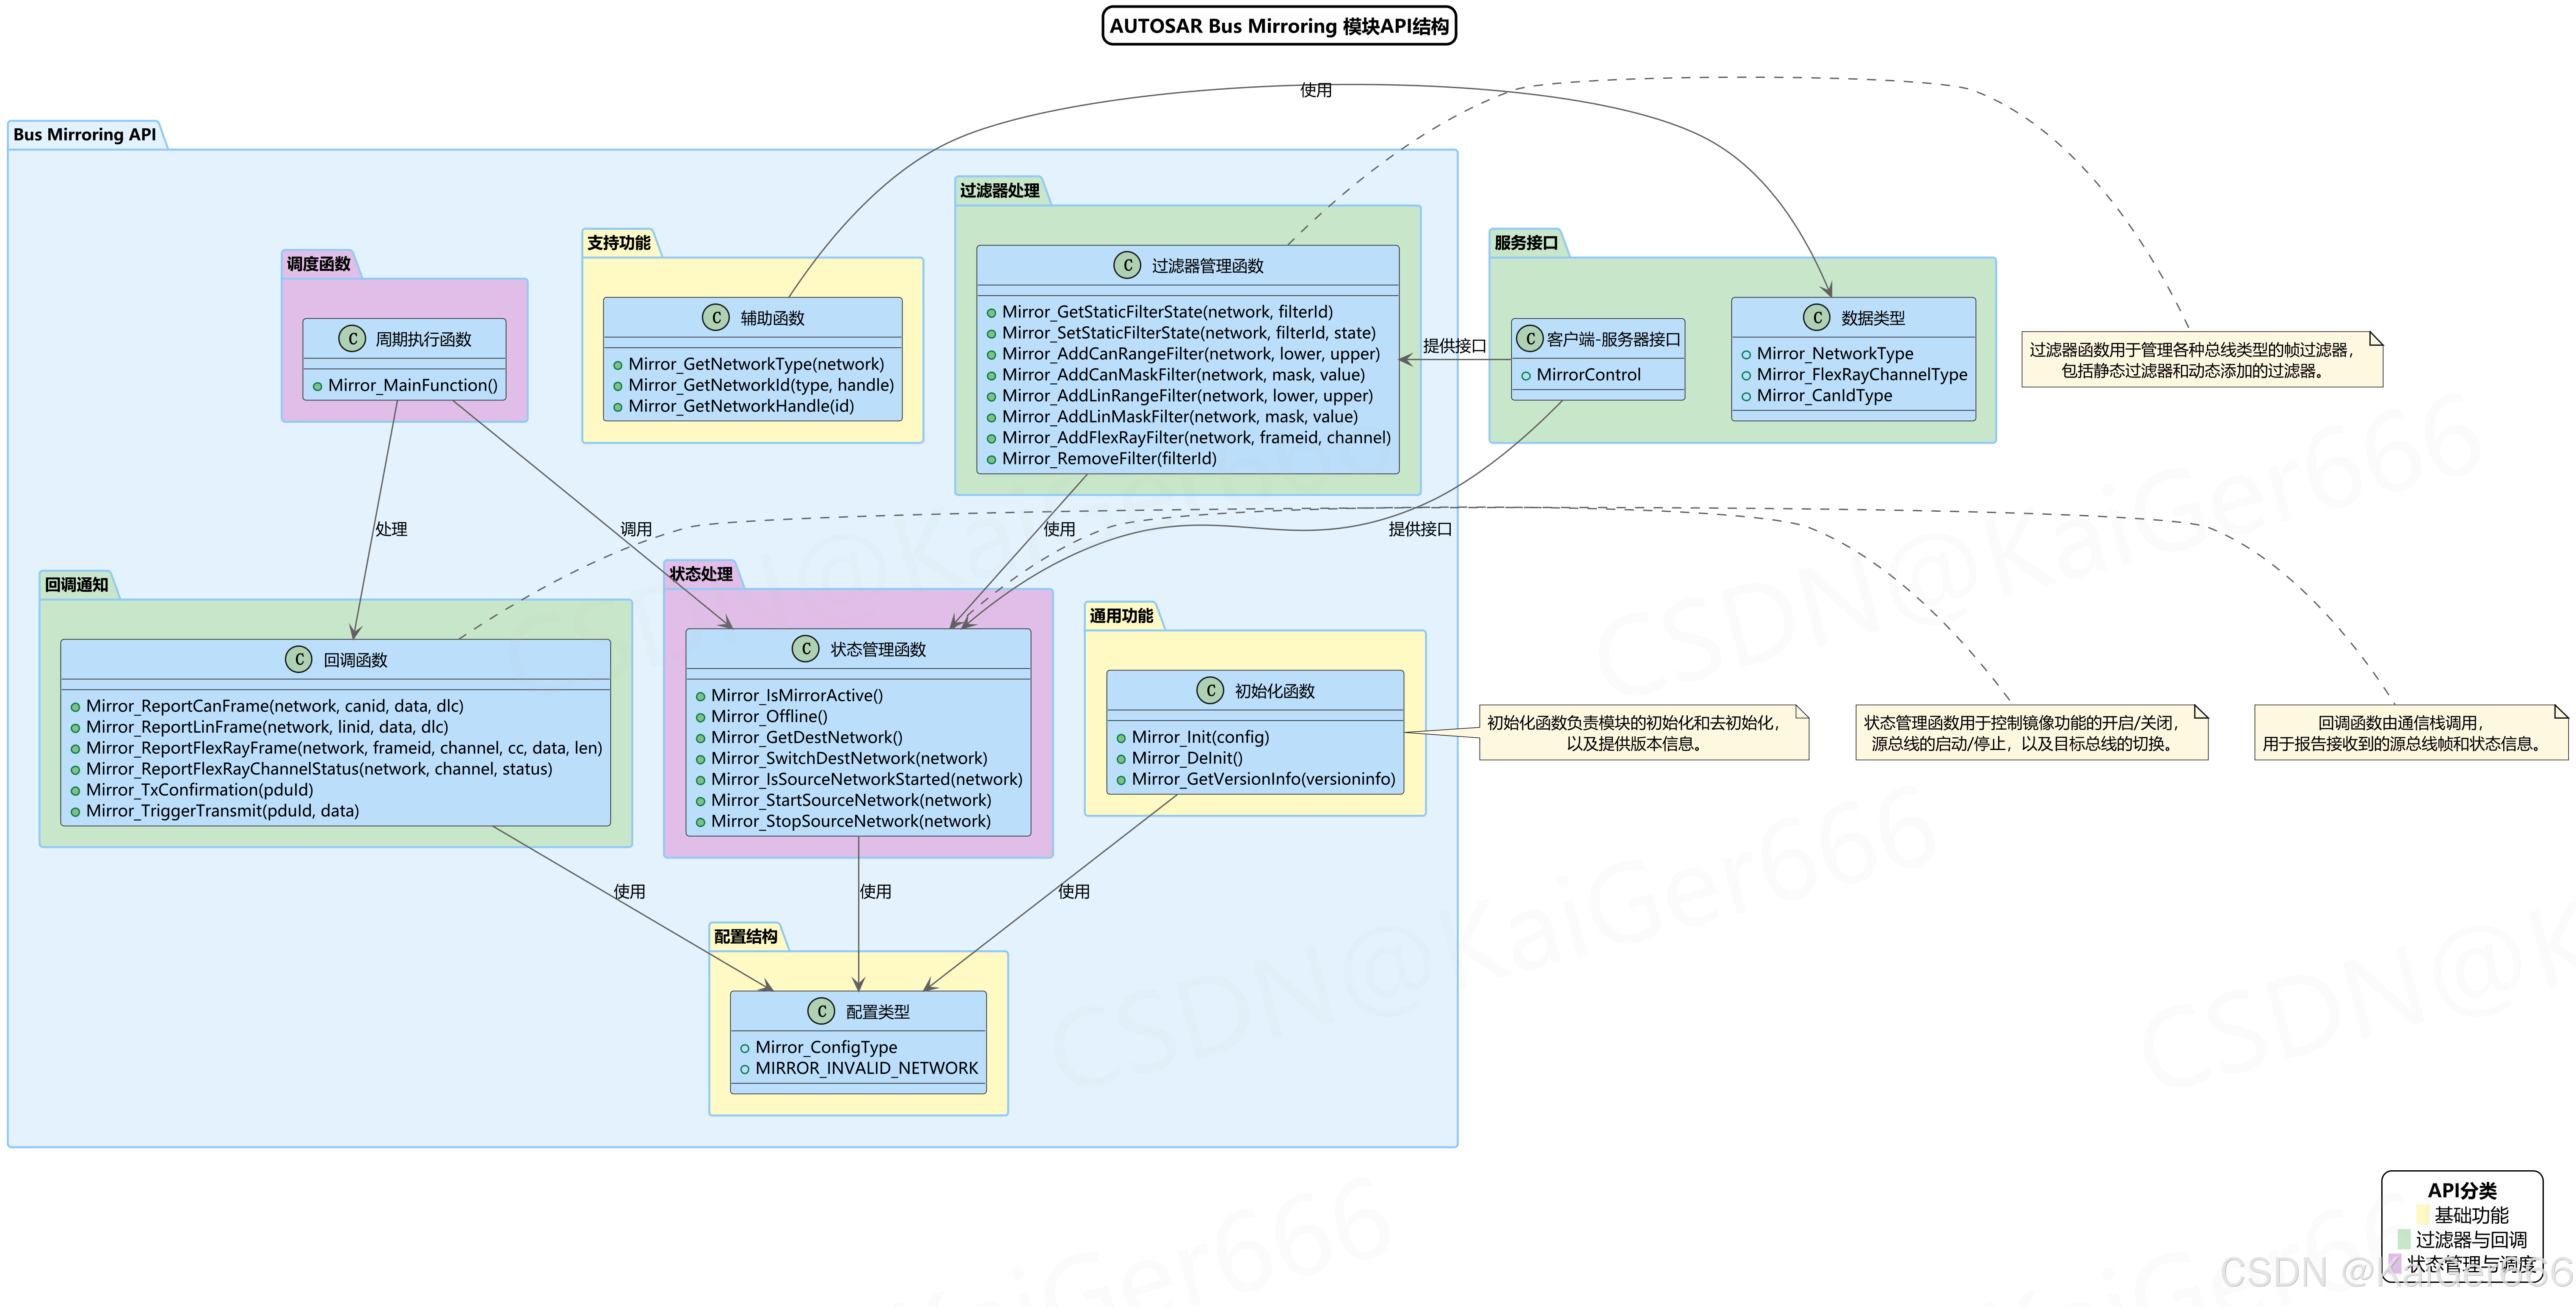Click Mirror_ReportCanFrame callback row
2576x1307 pixels.
[267, 706]
